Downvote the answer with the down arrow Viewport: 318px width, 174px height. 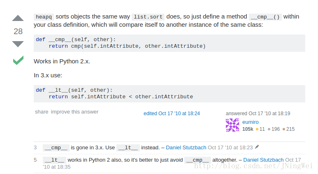pos(18,44)
